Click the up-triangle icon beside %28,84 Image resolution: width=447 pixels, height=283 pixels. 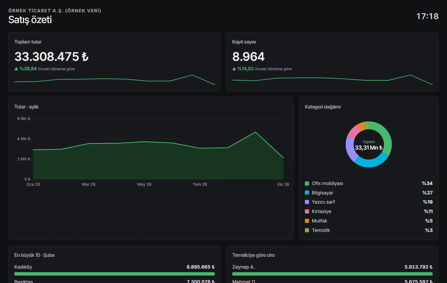click(x=16, y=69)
